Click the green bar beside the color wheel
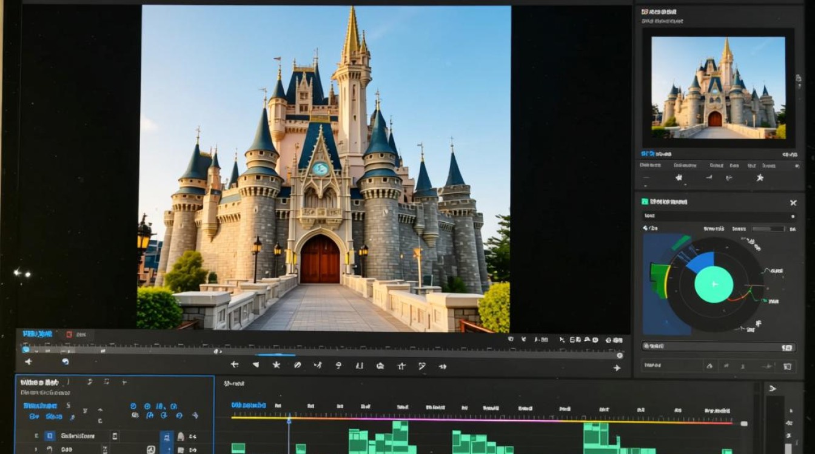Viewport: 815px width, 454px height. (x=658, y=280)
